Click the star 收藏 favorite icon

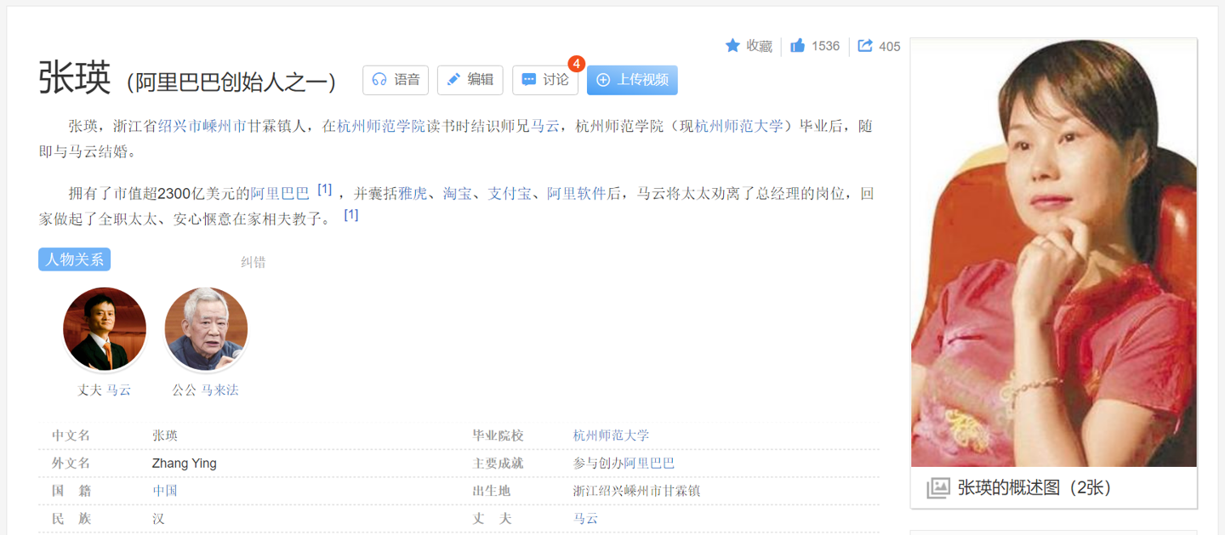732,46
